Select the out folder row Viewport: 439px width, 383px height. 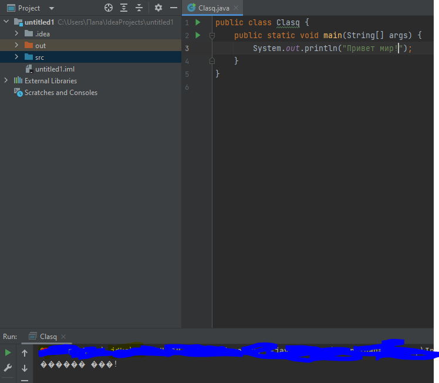(91, 45)
